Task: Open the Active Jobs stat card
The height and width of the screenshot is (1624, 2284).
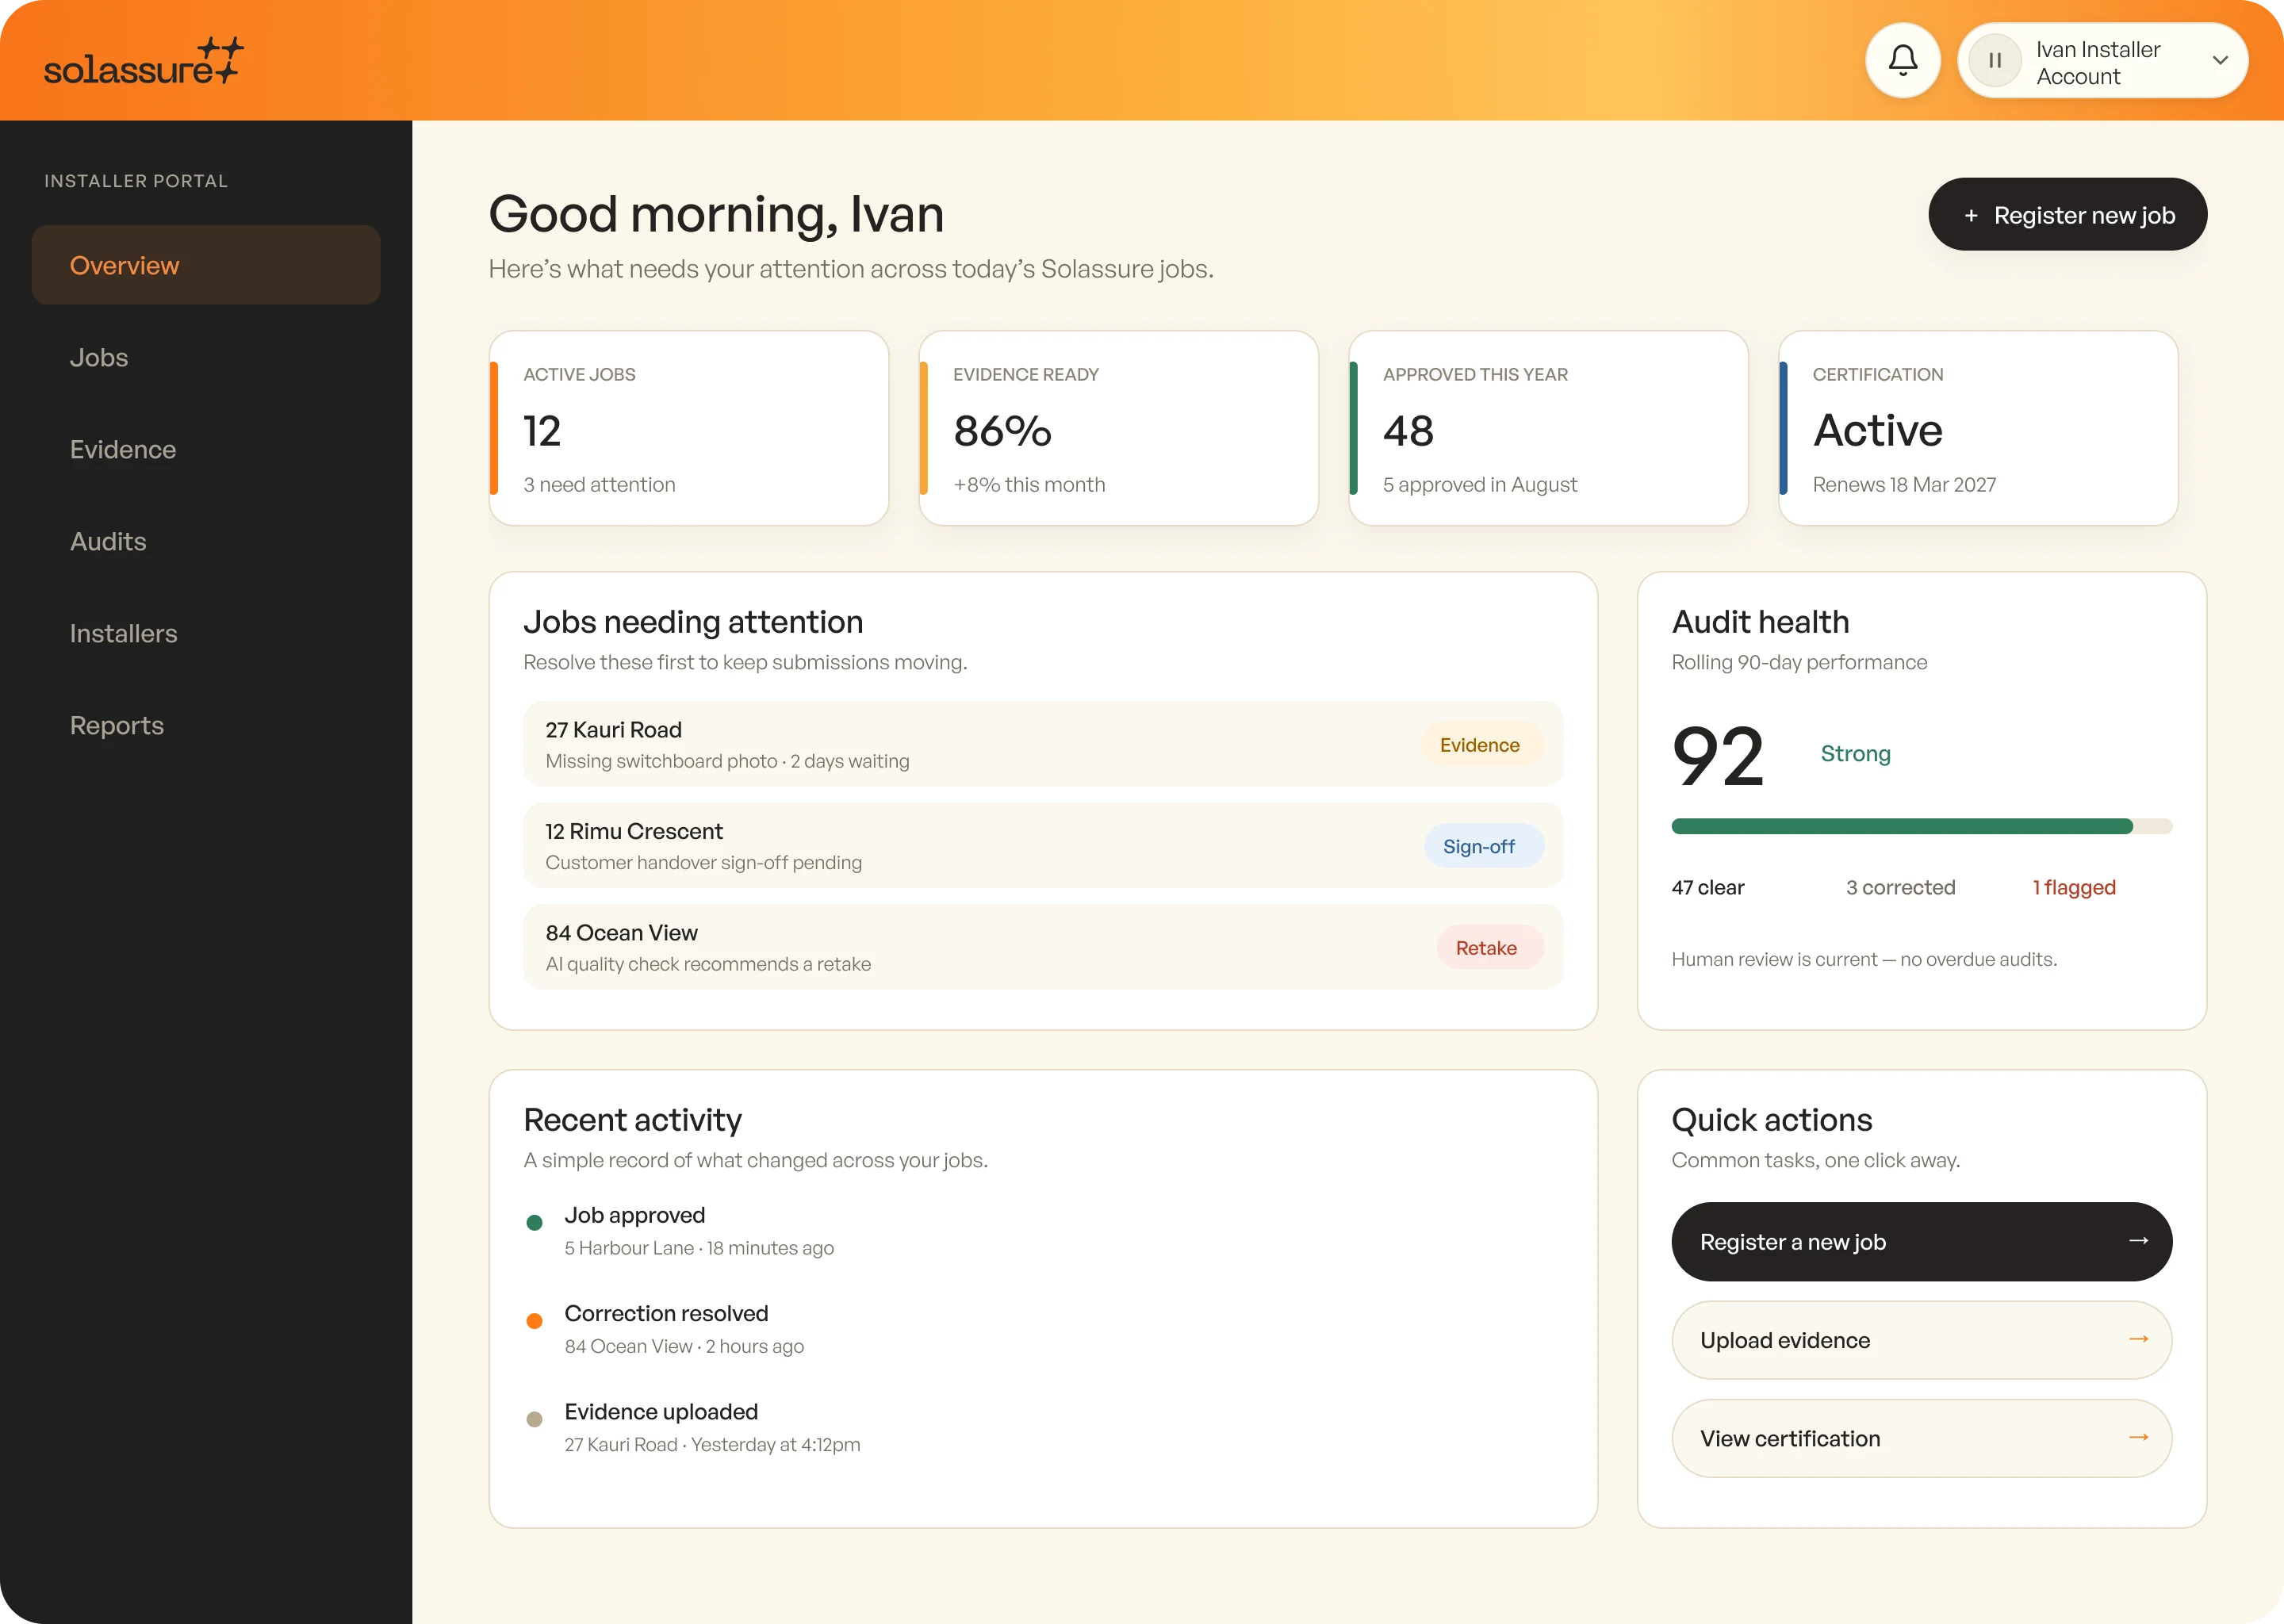Action: (689, 428)
